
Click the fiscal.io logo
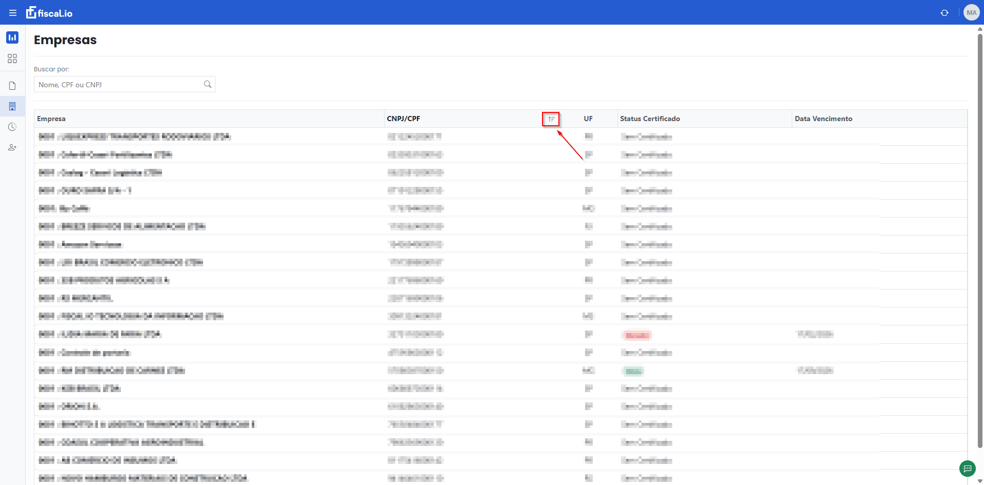pyautogui.click(x=49, y=13)
